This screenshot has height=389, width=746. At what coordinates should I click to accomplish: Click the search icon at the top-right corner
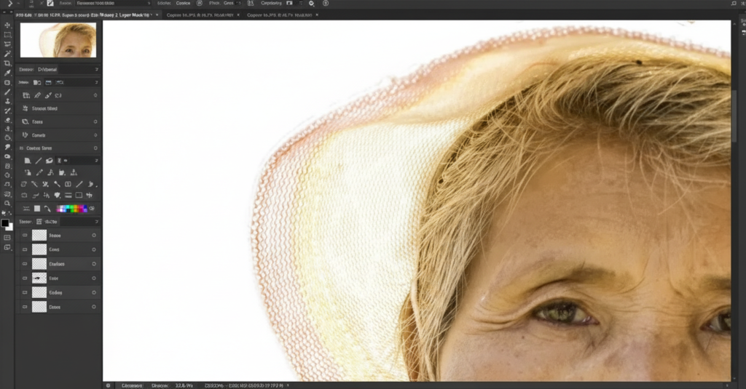[x=734, y=4]
